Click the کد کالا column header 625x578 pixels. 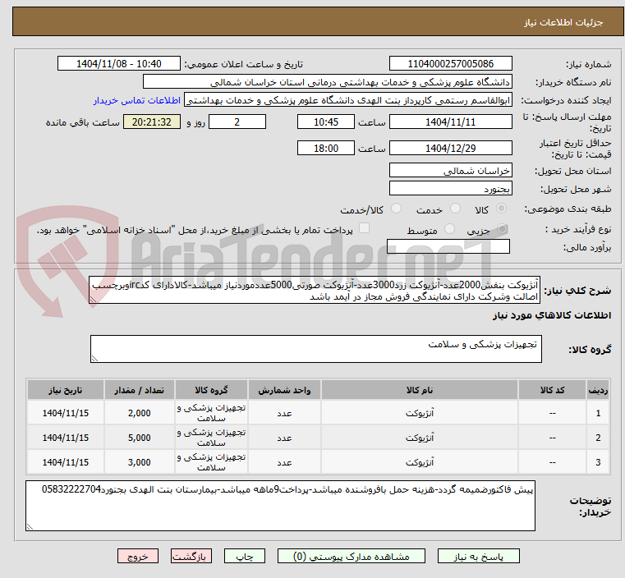click(x=552, y=390)
